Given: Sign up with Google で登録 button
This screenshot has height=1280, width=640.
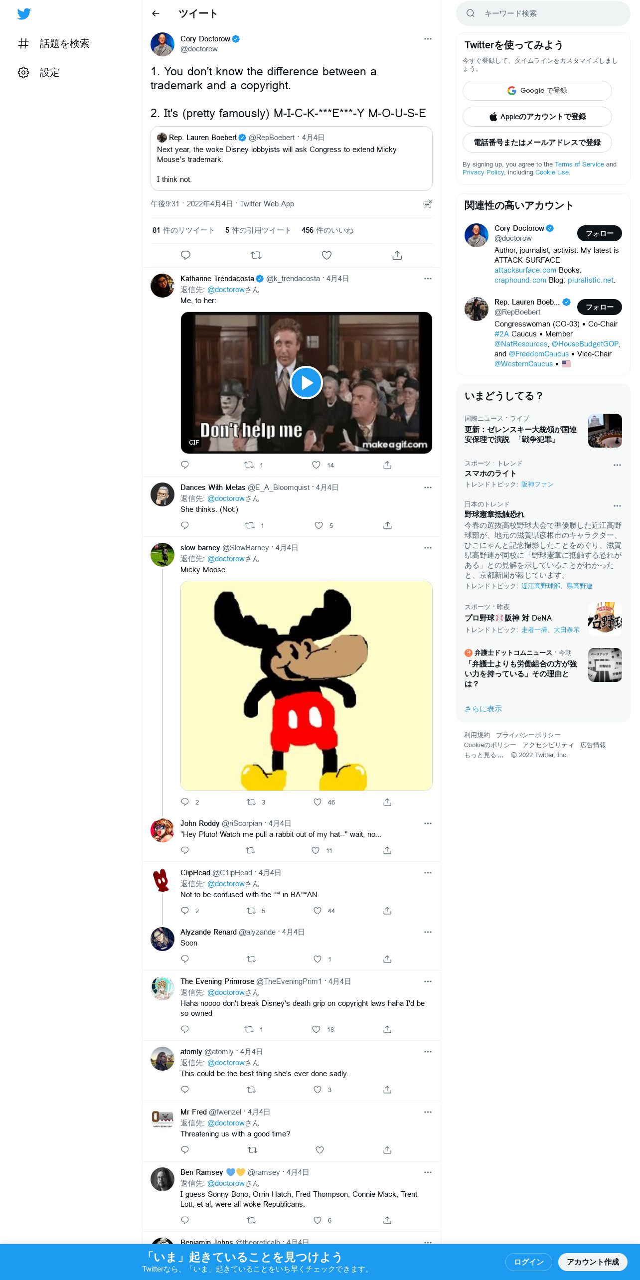Looking at the screenshot, I should 537,91.
